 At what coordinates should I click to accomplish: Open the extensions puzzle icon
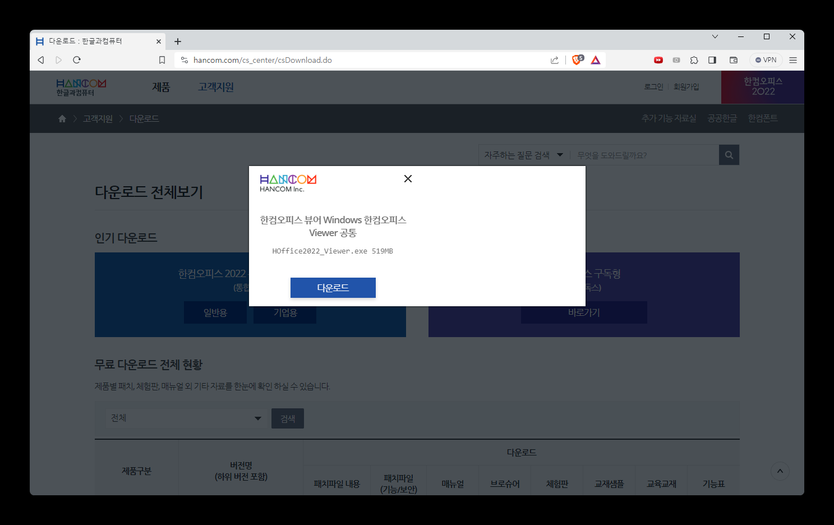[x=694, y=60]
